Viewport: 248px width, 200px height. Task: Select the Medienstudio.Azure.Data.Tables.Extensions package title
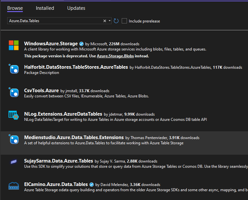point(74,137)
